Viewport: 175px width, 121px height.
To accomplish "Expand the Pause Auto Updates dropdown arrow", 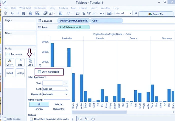I will pyautogui.click(x=64, y=13).
